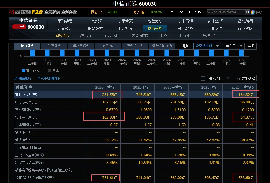
Task: Switch to the 重要指标 tab
Action: pyautogui.click(x=54, y=46)
